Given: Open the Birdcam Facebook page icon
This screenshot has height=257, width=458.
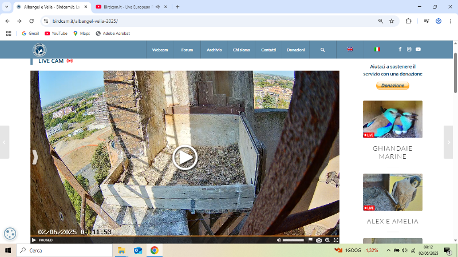Looking at the screenshot, I should tap(400, 49).
